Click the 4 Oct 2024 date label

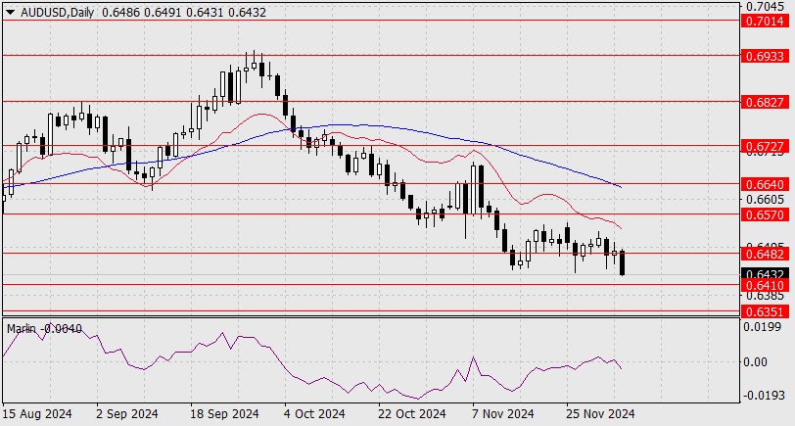click(315, 414)
